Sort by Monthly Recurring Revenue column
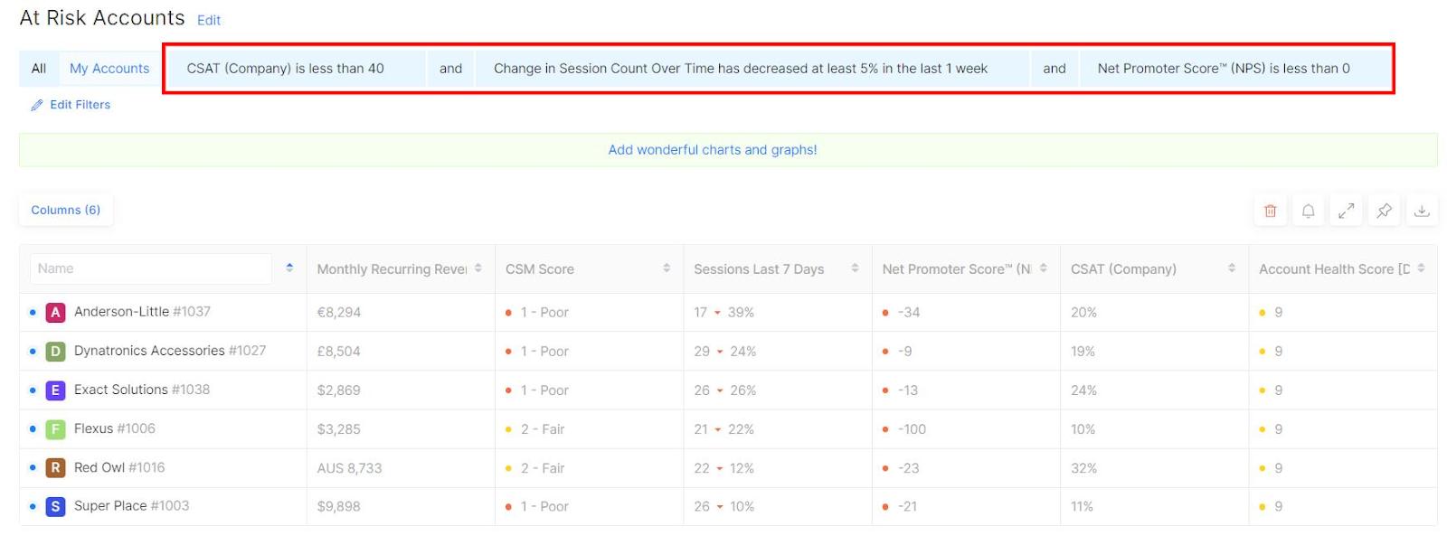The height and width of the screenshot is (536, 1447). coord(478,268)
